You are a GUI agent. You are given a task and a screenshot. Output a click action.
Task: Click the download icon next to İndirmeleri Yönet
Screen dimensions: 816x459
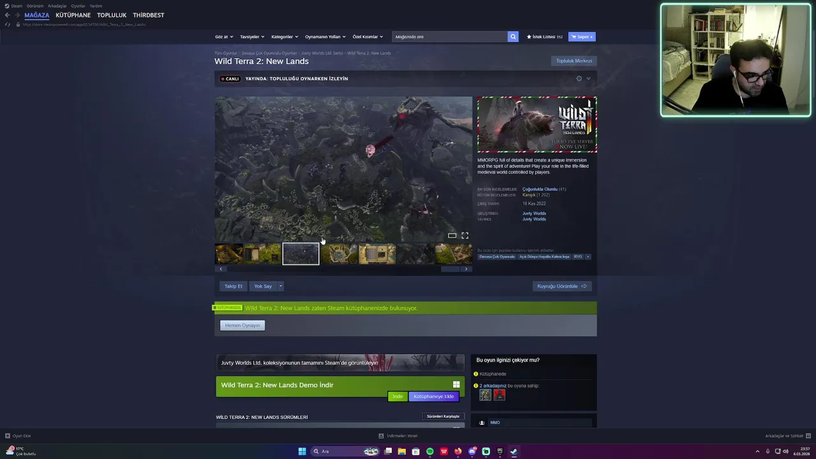[381, 436]
